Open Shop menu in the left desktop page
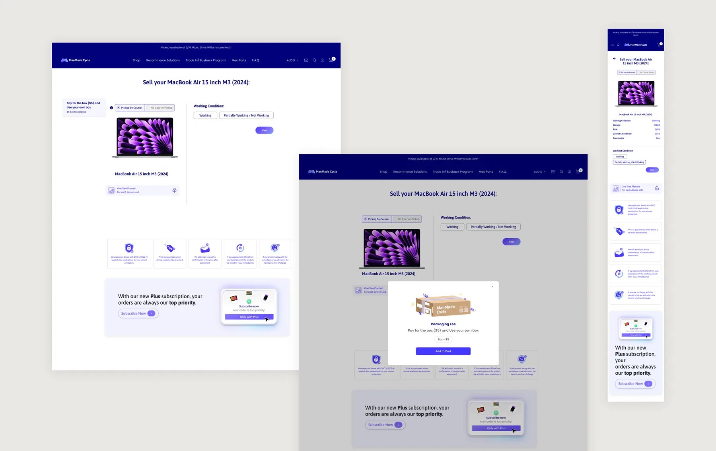 (136, 60)
